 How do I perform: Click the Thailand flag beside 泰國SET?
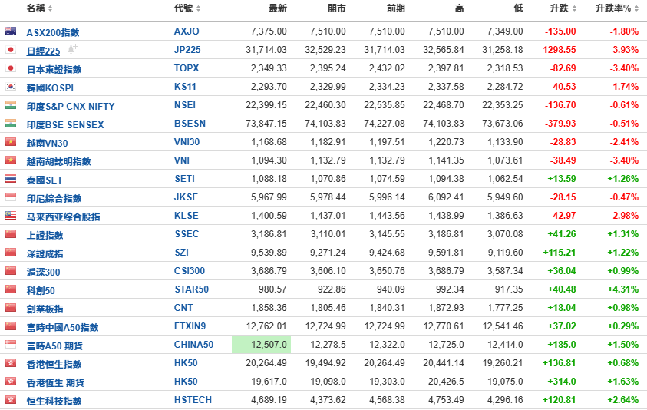pos(11,179)
